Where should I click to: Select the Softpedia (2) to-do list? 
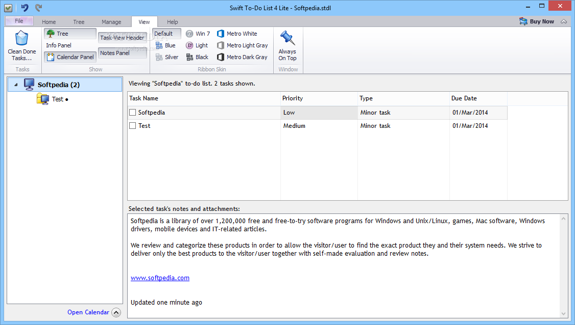(65, 85)
